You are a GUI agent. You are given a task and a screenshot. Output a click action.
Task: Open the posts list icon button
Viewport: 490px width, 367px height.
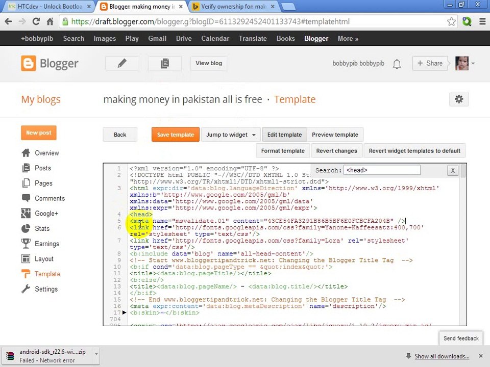point(165,63)
